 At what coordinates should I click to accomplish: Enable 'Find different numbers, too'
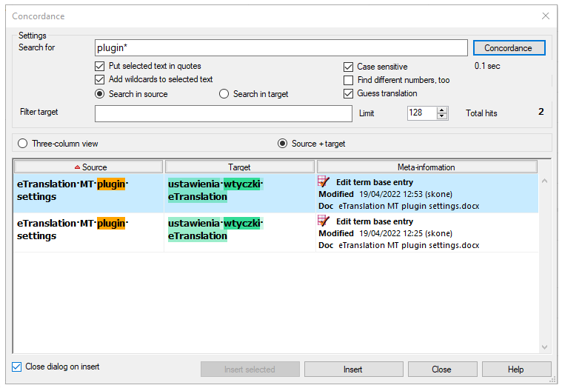pos(349,80)
